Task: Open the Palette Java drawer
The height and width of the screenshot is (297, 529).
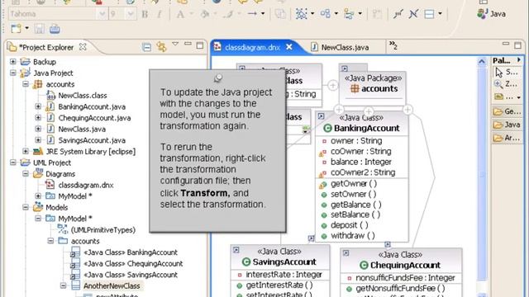Action: point(507,125)
